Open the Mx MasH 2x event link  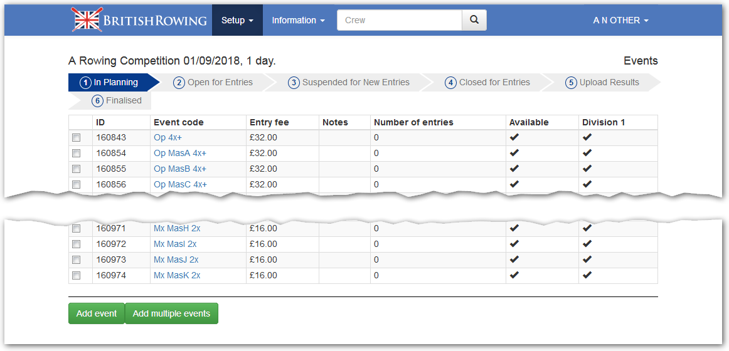pos(177,228)
